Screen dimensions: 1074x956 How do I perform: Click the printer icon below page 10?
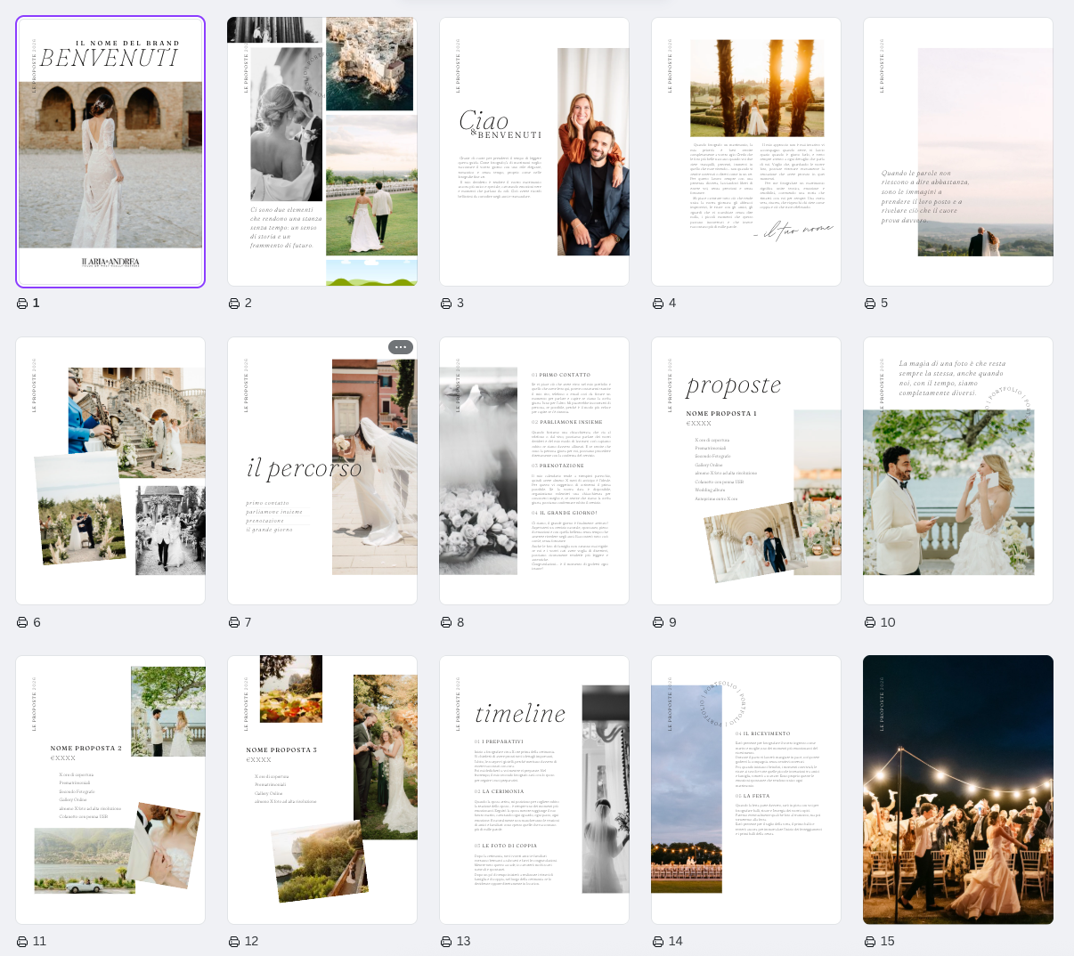pos(870,623)
